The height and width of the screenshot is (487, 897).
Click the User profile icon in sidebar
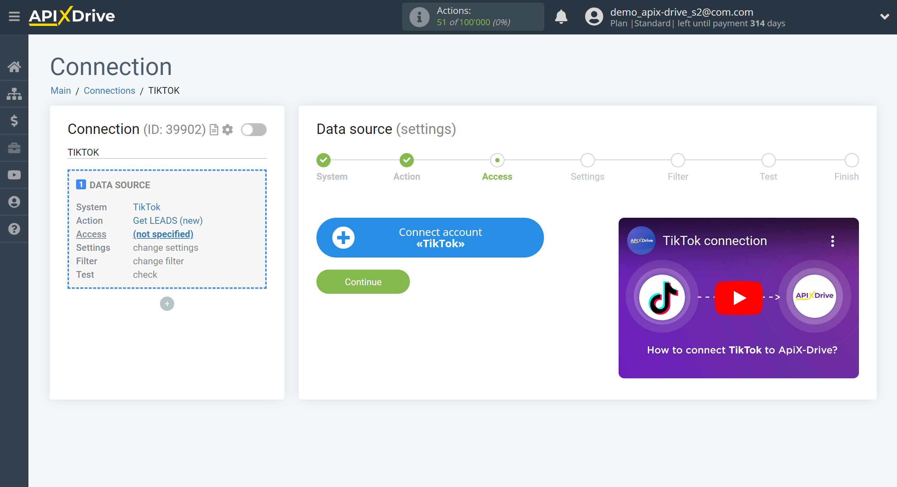[15, 201]
